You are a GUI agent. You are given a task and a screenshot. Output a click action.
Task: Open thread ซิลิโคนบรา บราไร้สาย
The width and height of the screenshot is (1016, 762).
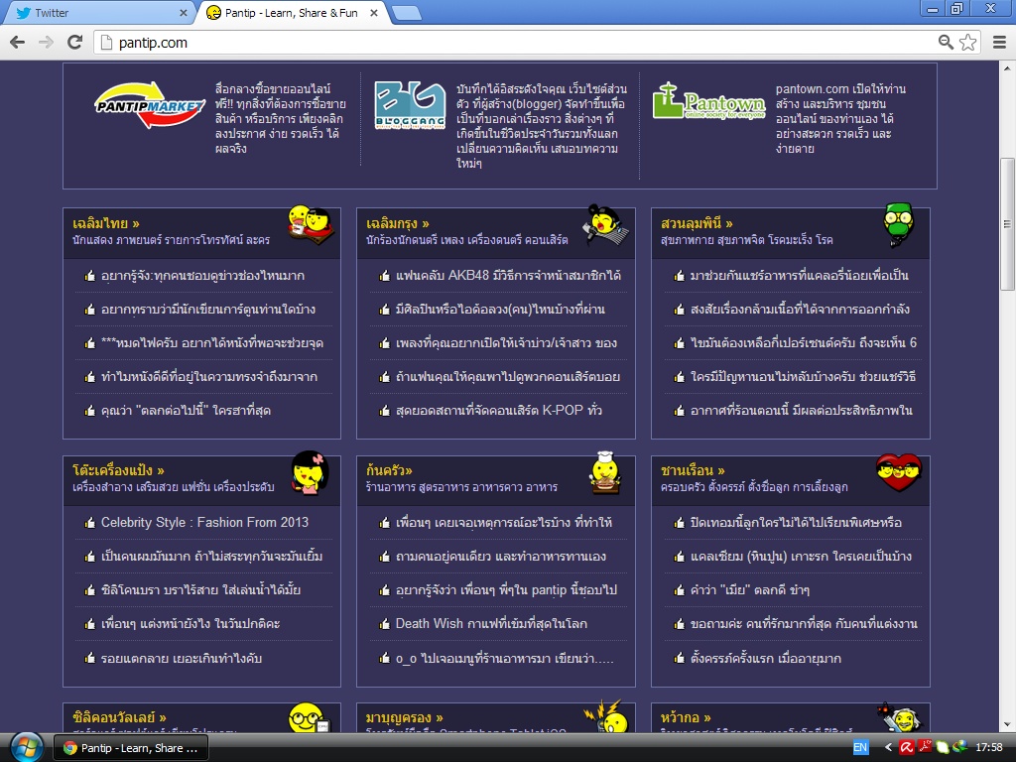point(200,589)
